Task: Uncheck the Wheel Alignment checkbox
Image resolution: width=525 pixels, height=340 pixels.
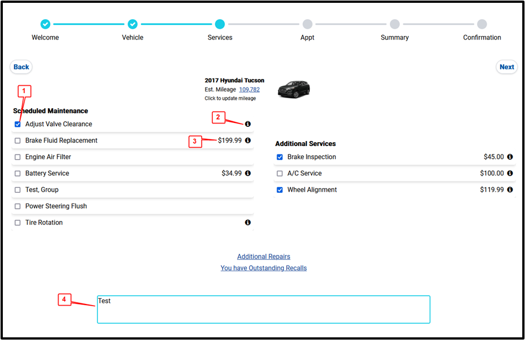Action: tap(280, 190)
